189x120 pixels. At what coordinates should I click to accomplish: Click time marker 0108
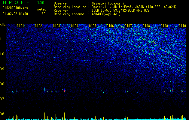point(146,26)
